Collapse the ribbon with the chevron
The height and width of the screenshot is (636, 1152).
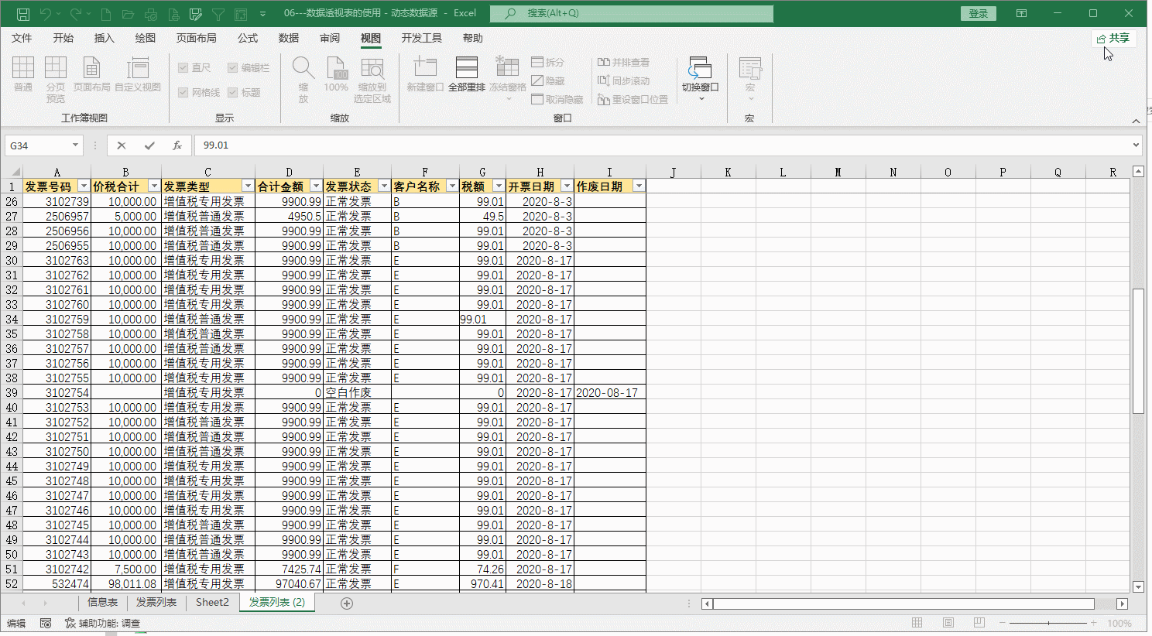click(x=1136, y=121)
